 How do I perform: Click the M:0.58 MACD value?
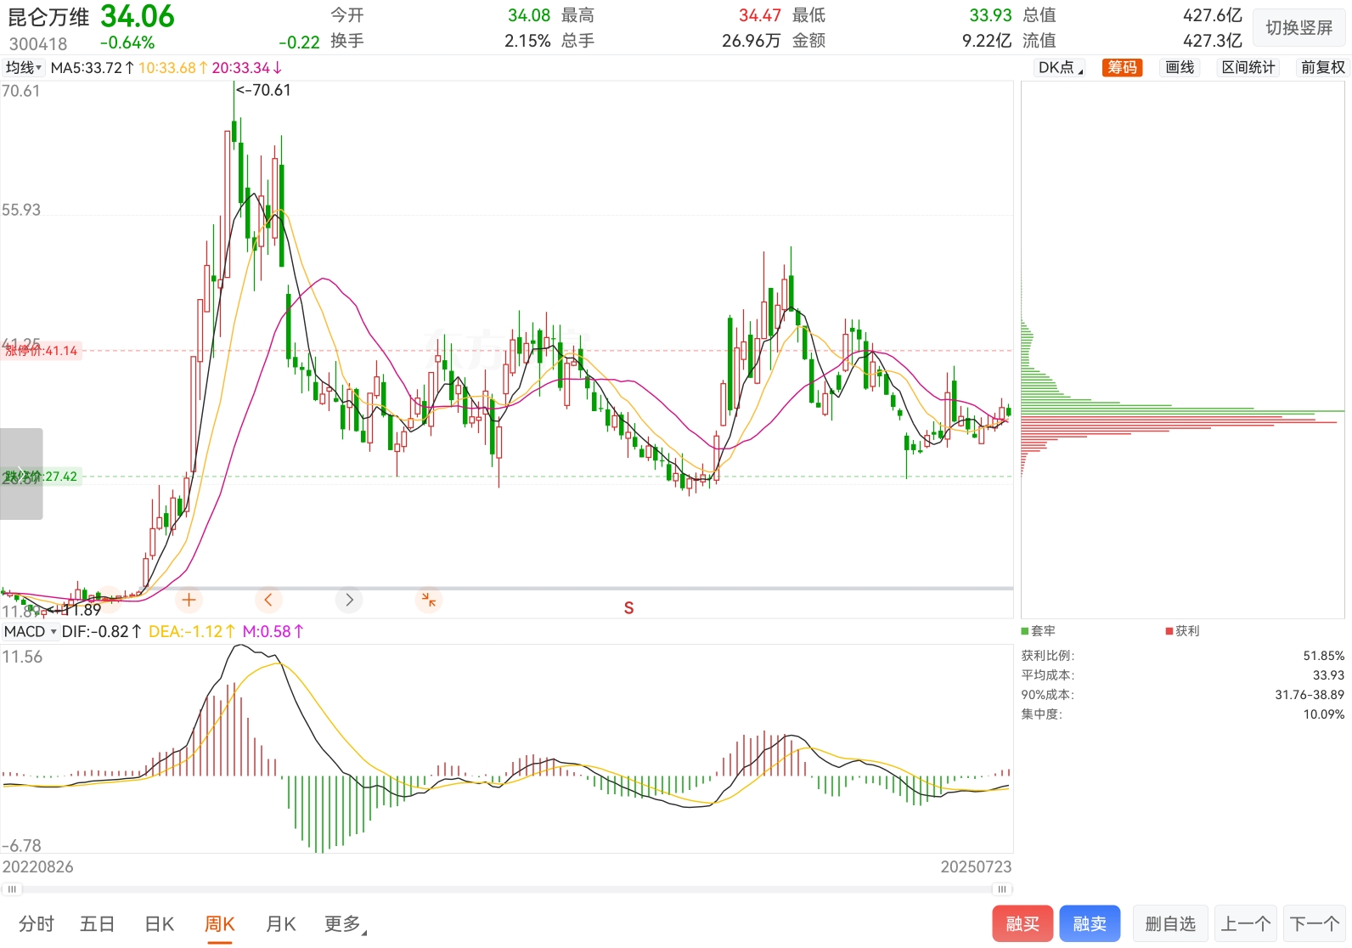[x=273, y=631]
